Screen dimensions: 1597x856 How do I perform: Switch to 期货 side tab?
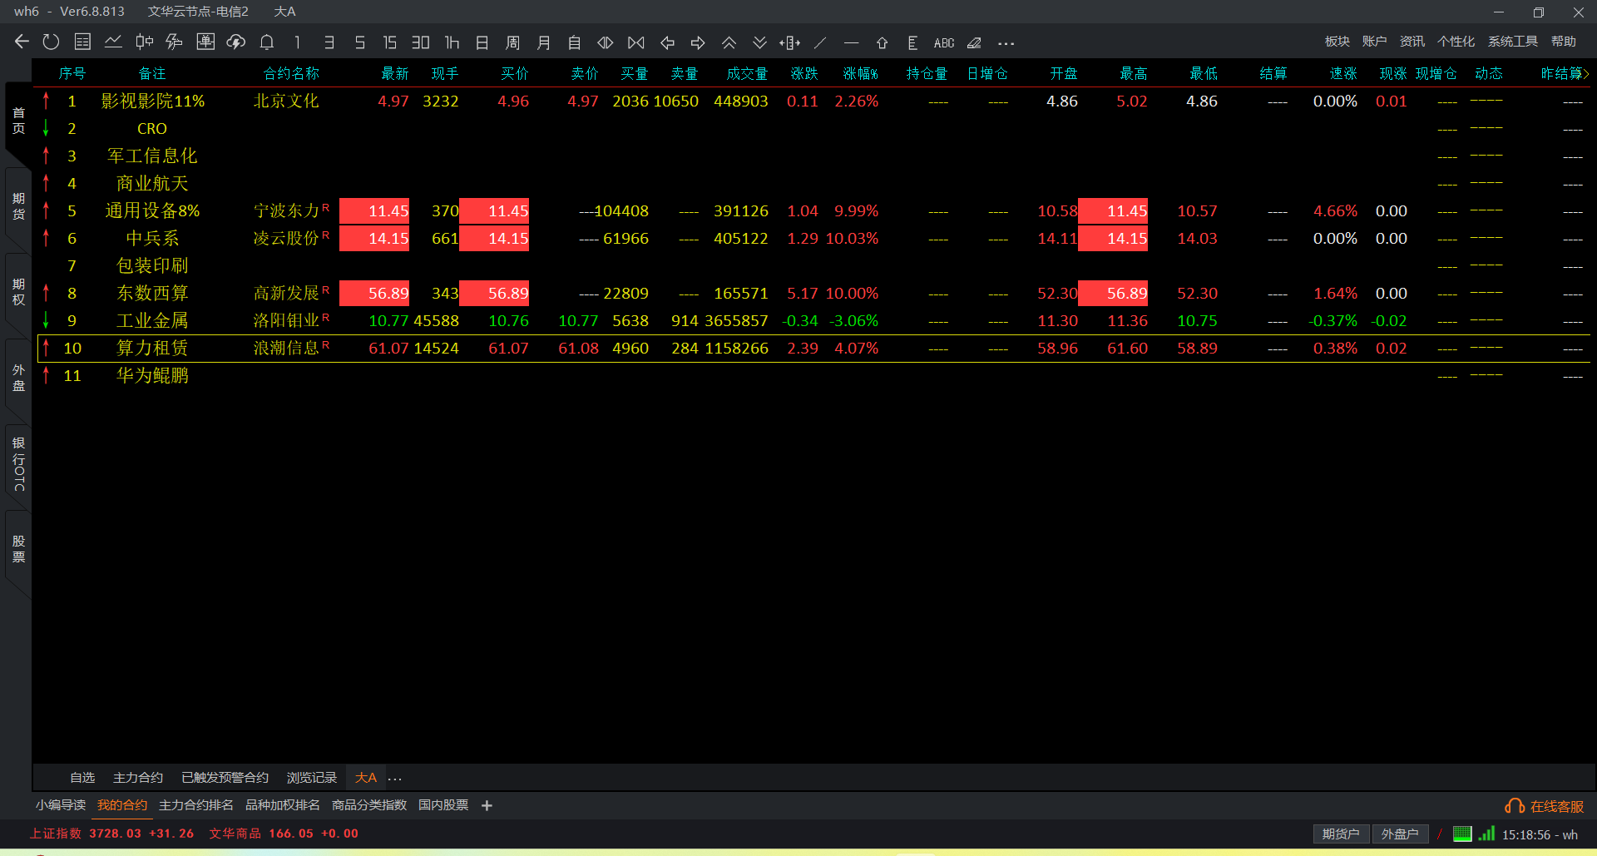tap(18, 206)
